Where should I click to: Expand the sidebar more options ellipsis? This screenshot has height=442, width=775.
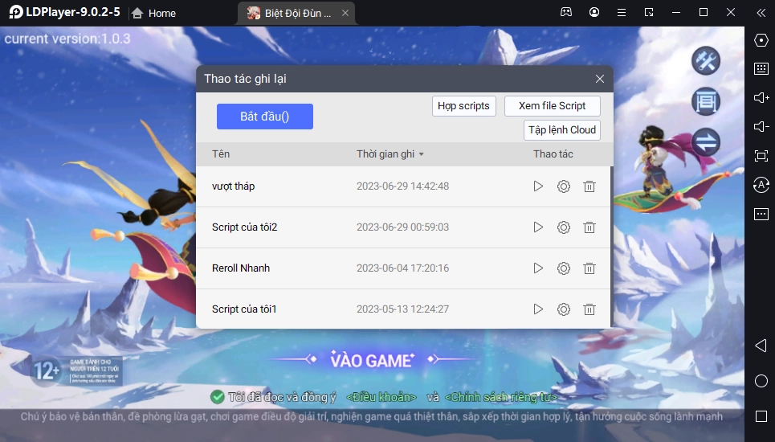[761, 214]
